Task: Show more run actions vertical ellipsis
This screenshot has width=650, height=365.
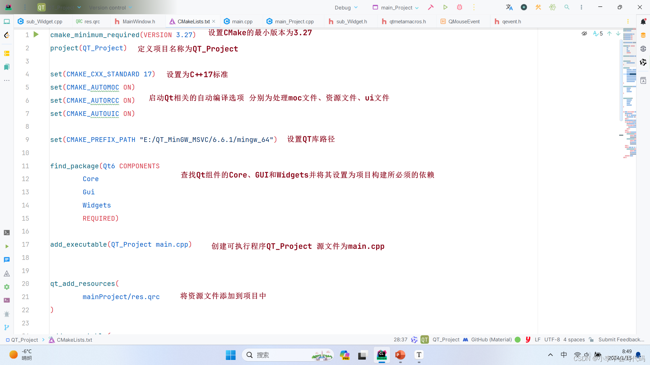Action: (x=474, y=7)
